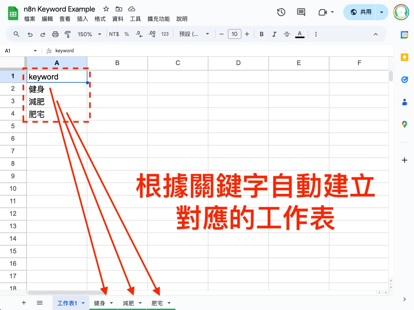Screen dimensions: 414x310
Task: Open the 150% zoom dropdown
Action: coord(90,34)
